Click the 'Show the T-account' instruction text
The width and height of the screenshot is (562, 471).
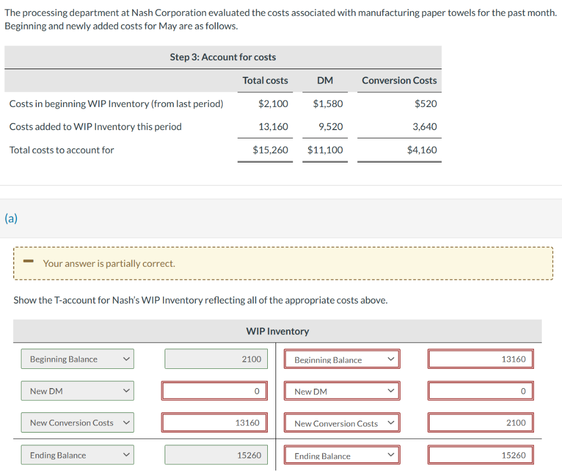[200, 300]
